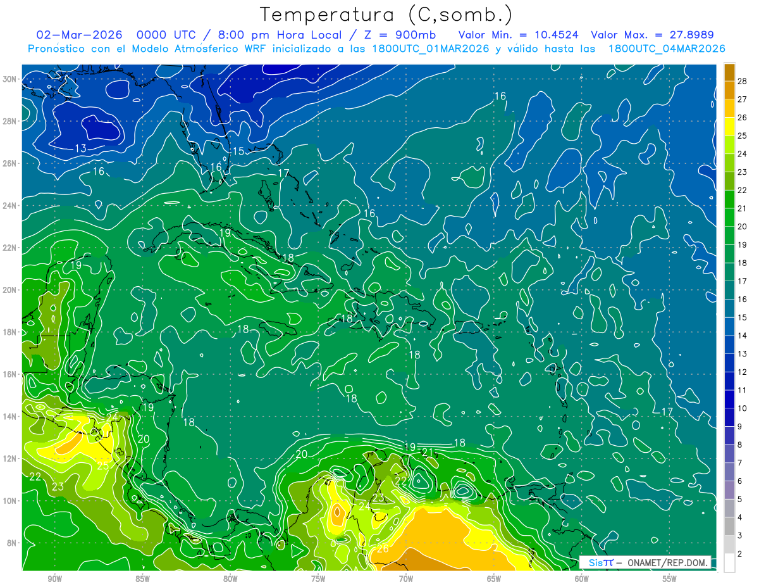
Task: Click the legend value label 9
Action: click(740, 426)
